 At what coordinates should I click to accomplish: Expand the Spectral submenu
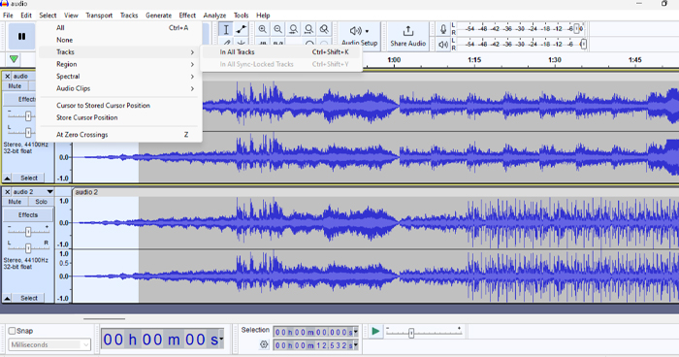pos(119,77)
